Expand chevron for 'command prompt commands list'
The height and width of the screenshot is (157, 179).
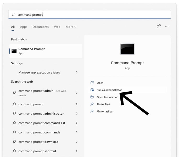(77, 123)
